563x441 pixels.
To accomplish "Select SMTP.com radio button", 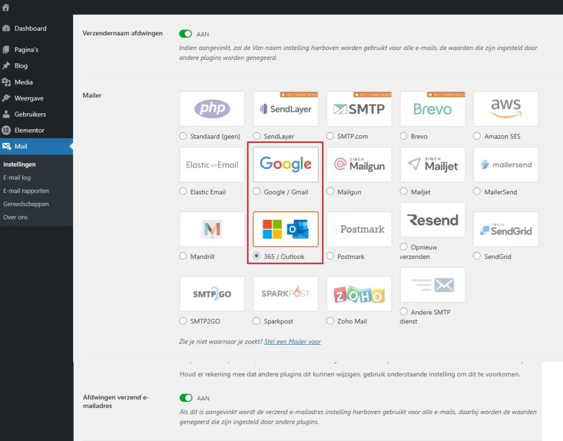I will coord(330,136).
